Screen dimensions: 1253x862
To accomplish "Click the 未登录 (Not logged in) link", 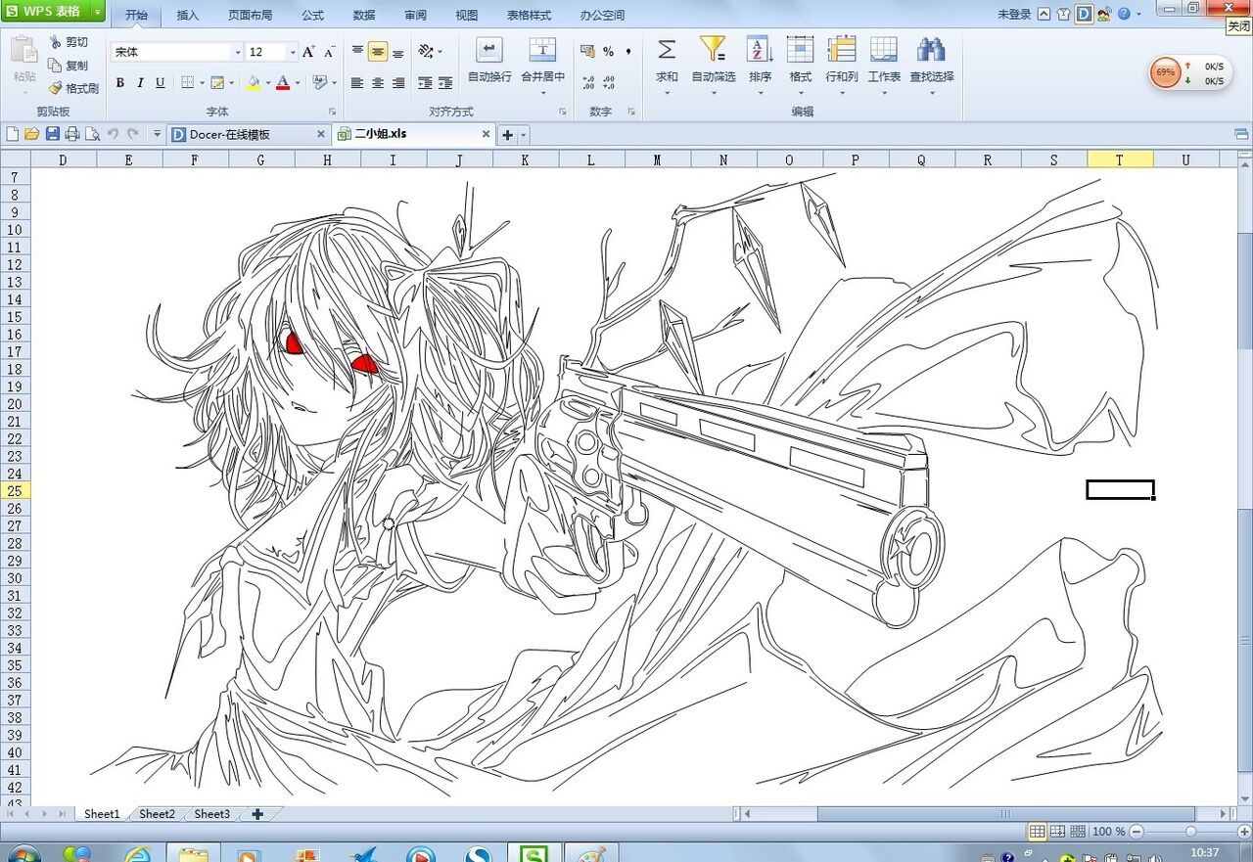I will pos(1014,15).
